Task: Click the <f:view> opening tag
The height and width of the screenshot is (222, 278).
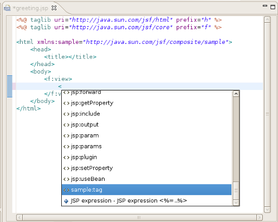Action: [x=58, y=79]
